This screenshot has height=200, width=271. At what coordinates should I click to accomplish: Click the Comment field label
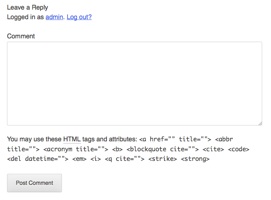click(21, 36)
